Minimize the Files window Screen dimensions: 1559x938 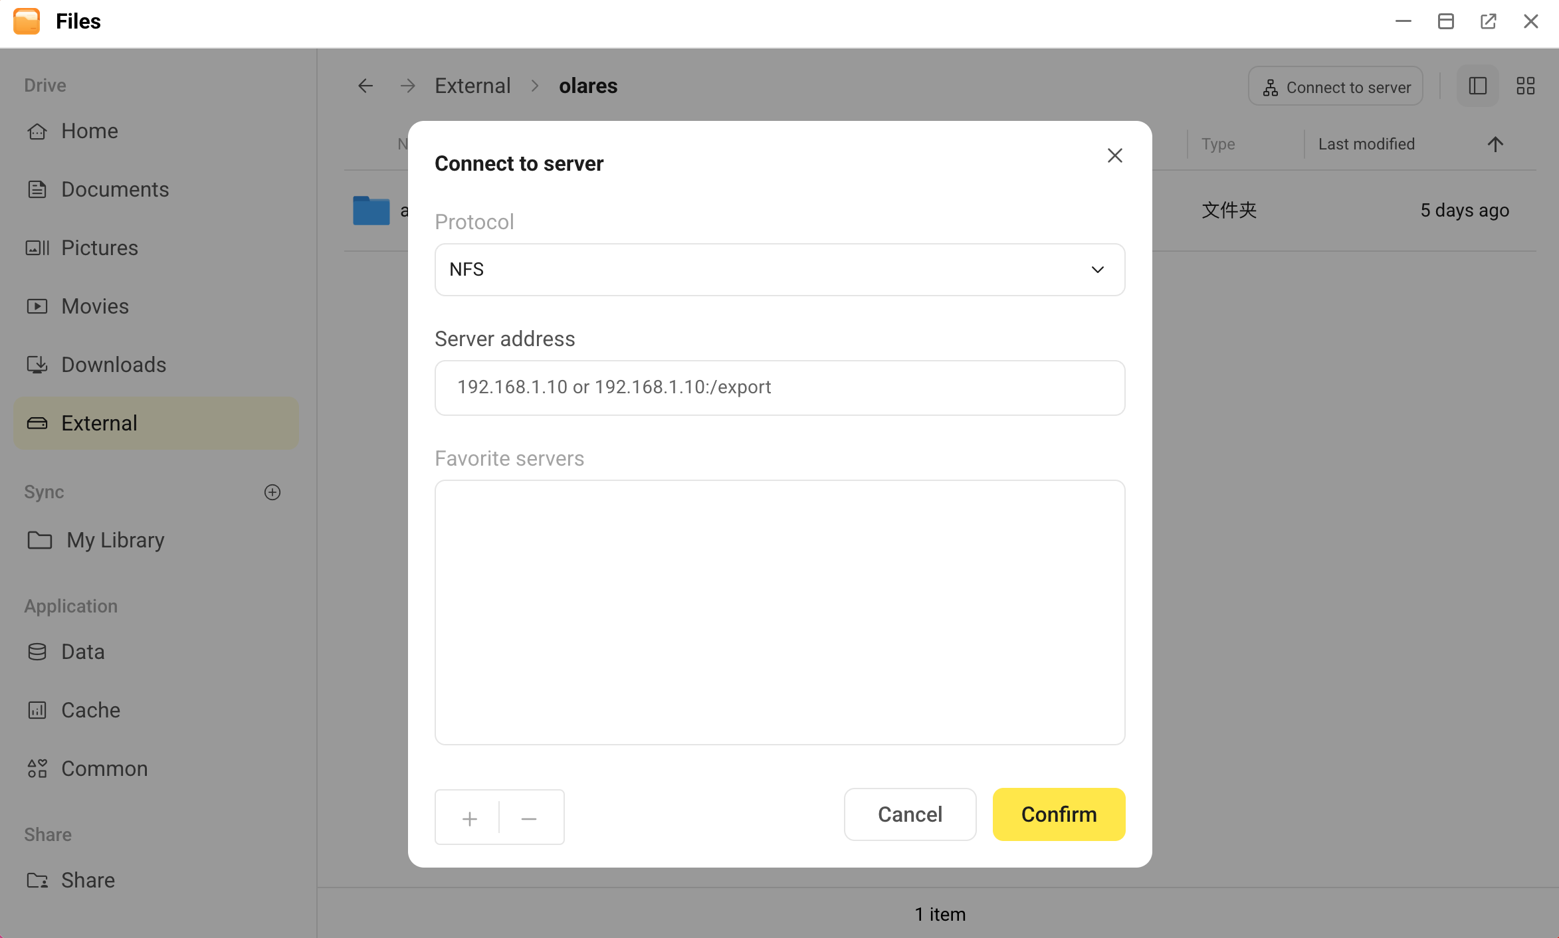(x=1403, y=21)
